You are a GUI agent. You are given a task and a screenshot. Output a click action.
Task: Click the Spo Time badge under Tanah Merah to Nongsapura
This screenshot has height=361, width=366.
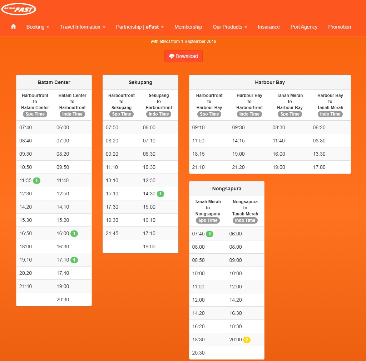point(208,220)
